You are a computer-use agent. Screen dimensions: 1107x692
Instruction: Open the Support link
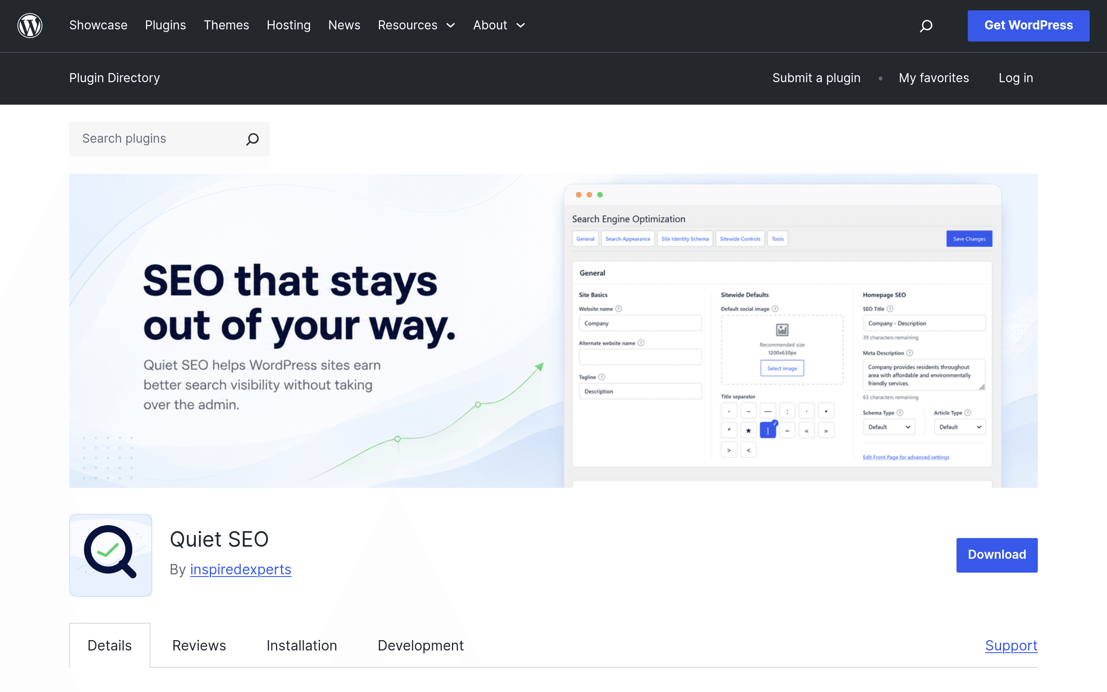(x=1011, y=645)
